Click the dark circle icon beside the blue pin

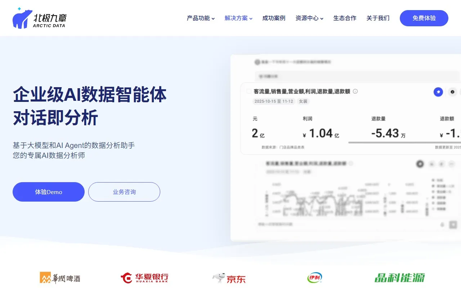coord(452,92)
